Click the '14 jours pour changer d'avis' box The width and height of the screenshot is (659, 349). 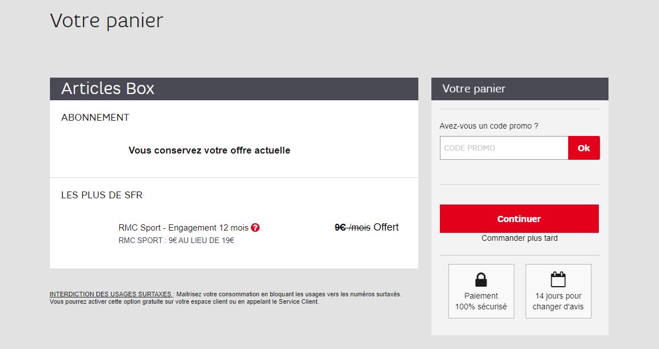point(558,291)
